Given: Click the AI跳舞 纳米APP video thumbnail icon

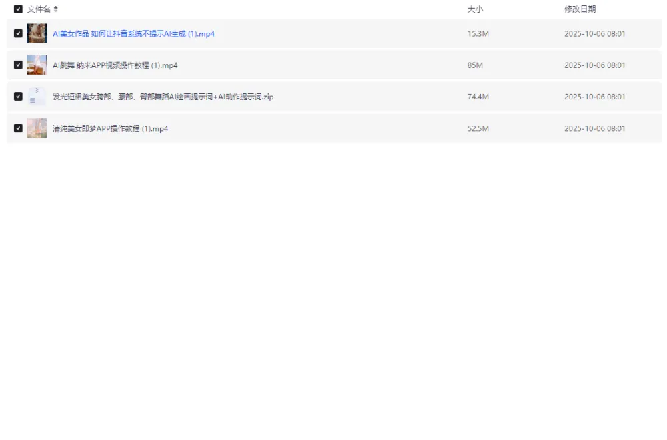Looking at the screenshot, I should coord(37,65).
